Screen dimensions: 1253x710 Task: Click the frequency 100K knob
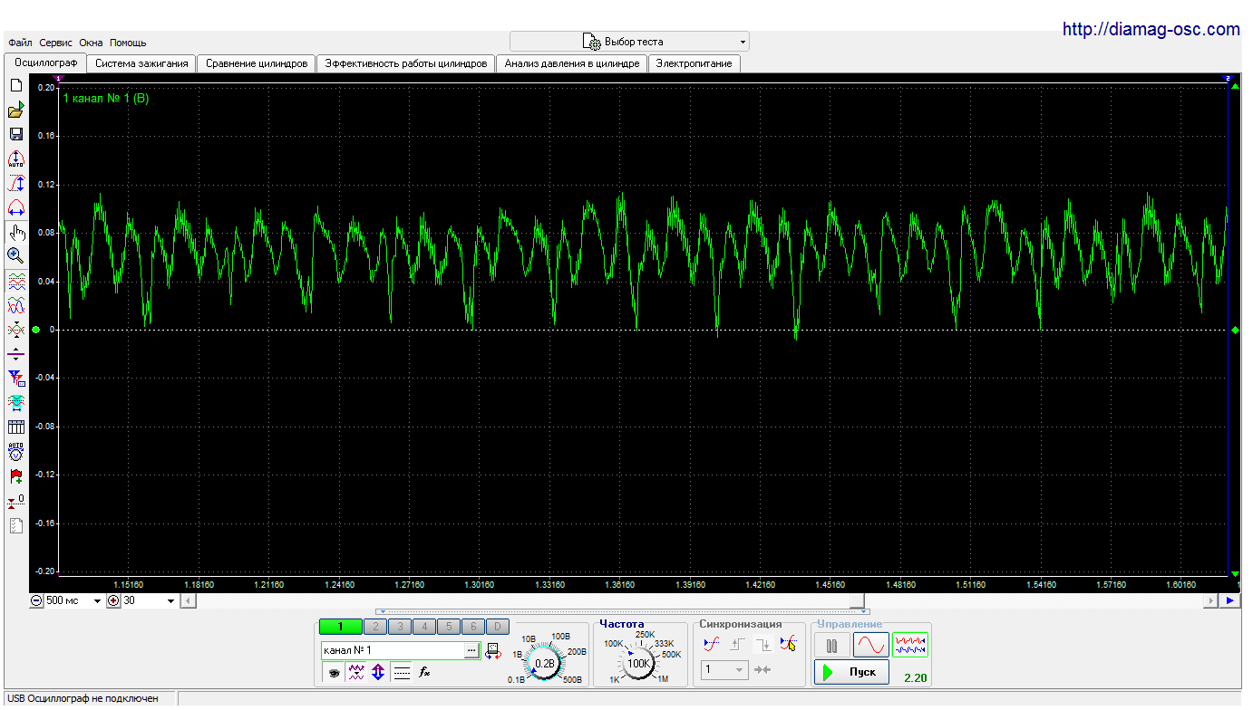[639, 664]
